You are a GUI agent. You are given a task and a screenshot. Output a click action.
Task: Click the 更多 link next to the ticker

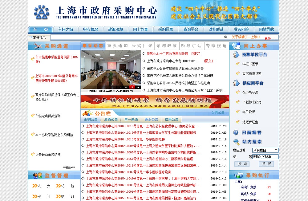click(269, 38)
